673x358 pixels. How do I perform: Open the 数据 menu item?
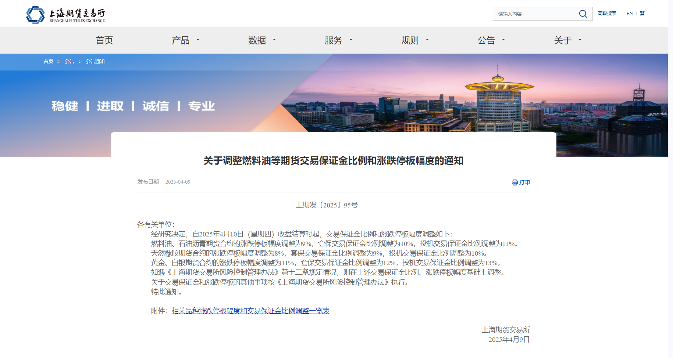tap(257, 40)
